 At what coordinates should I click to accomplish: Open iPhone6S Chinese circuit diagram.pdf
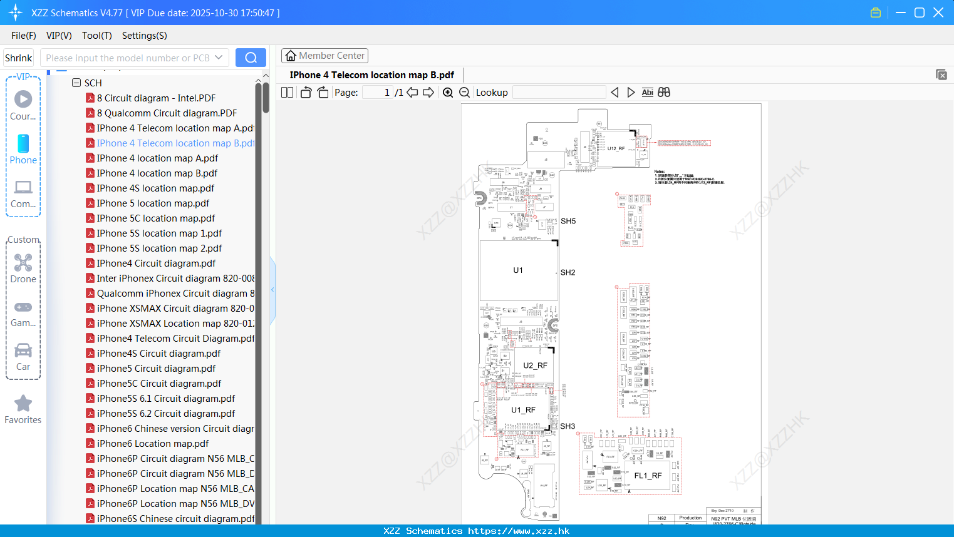[170, 519]
